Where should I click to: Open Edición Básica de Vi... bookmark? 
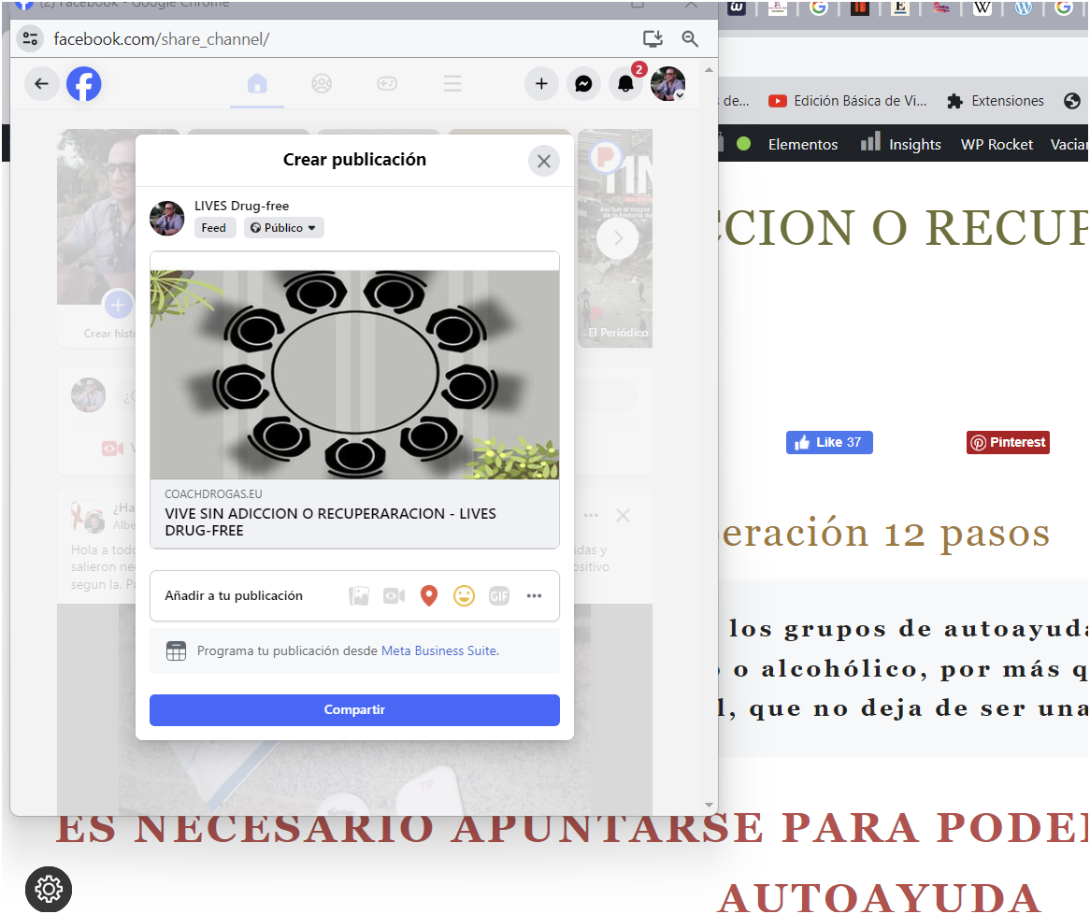pyautogui.click(x=847, y=102)
